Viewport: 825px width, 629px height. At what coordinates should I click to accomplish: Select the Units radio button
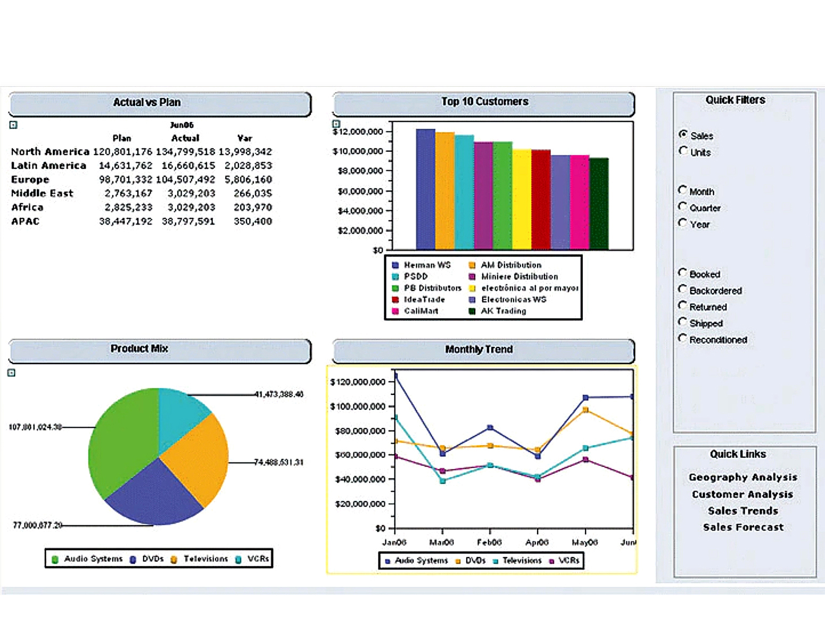(683, 151)
